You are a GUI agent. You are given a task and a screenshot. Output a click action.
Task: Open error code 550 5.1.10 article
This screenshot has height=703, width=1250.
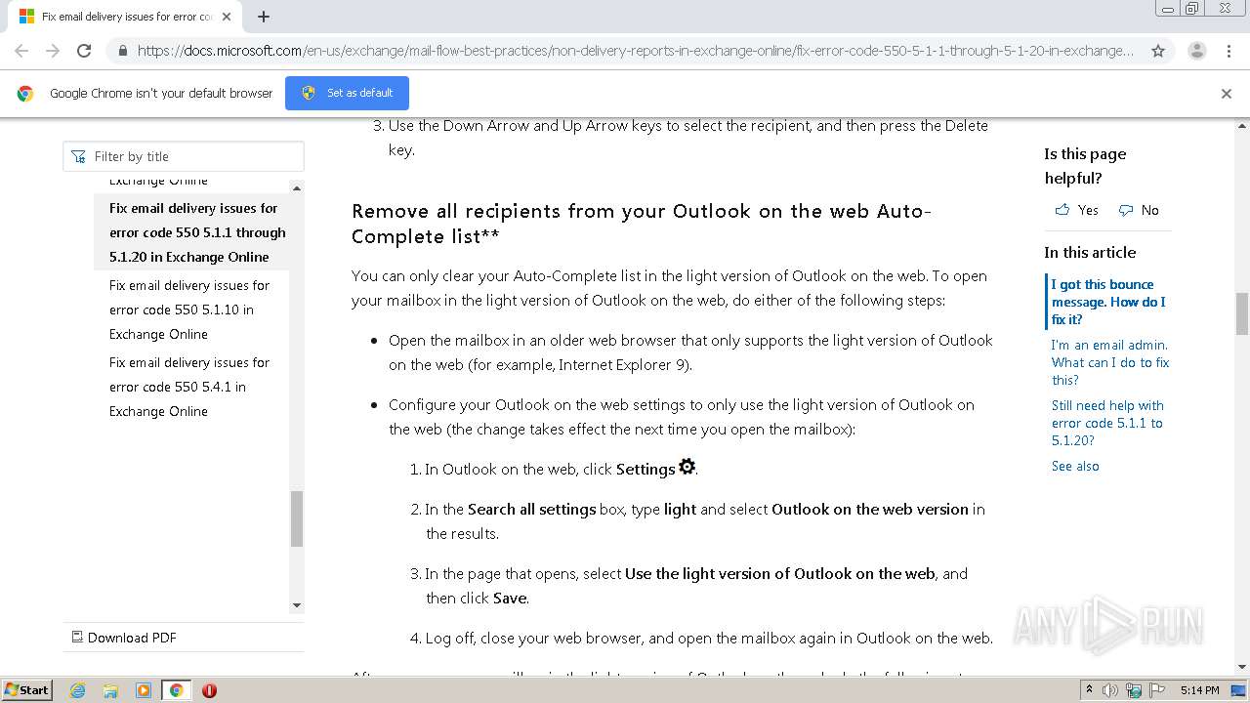pos(189,310)
